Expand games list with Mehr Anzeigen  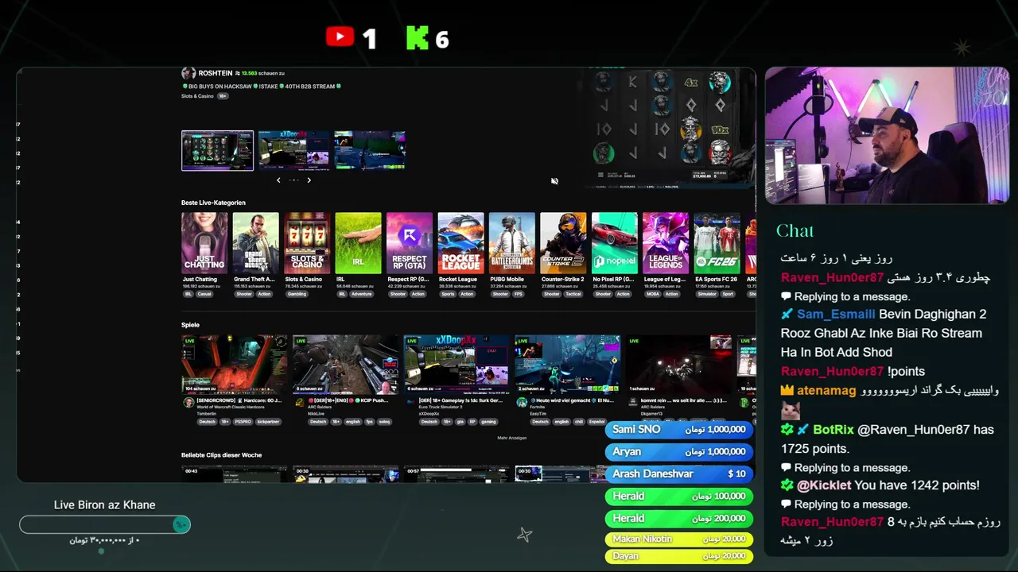(x=512, y=438)
